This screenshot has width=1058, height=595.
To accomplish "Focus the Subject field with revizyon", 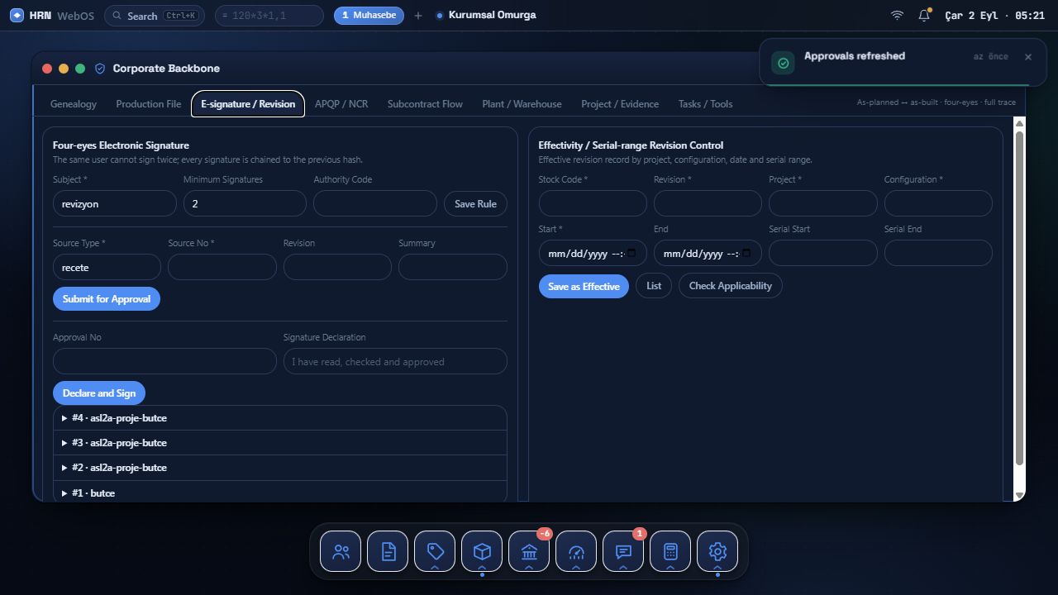I will 115,204.
